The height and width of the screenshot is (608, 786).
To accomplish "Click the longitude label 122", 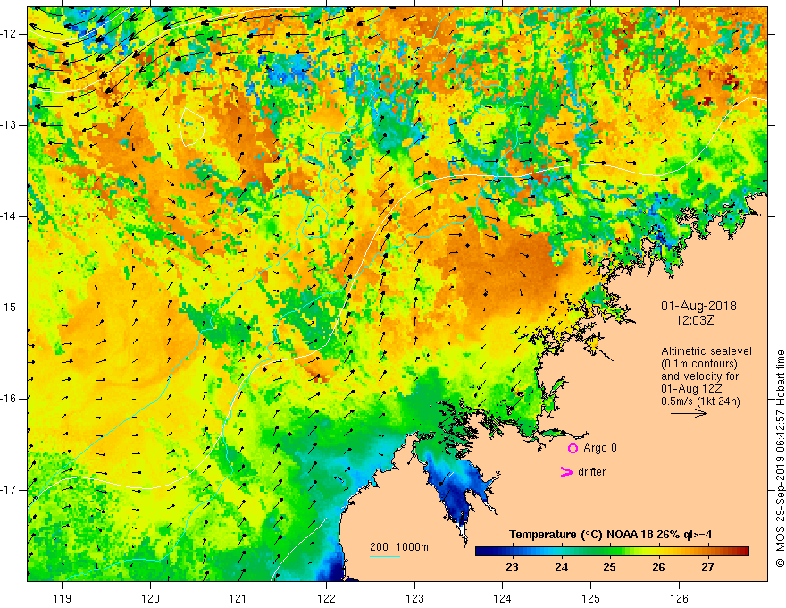I will click(x=326, y=598).
